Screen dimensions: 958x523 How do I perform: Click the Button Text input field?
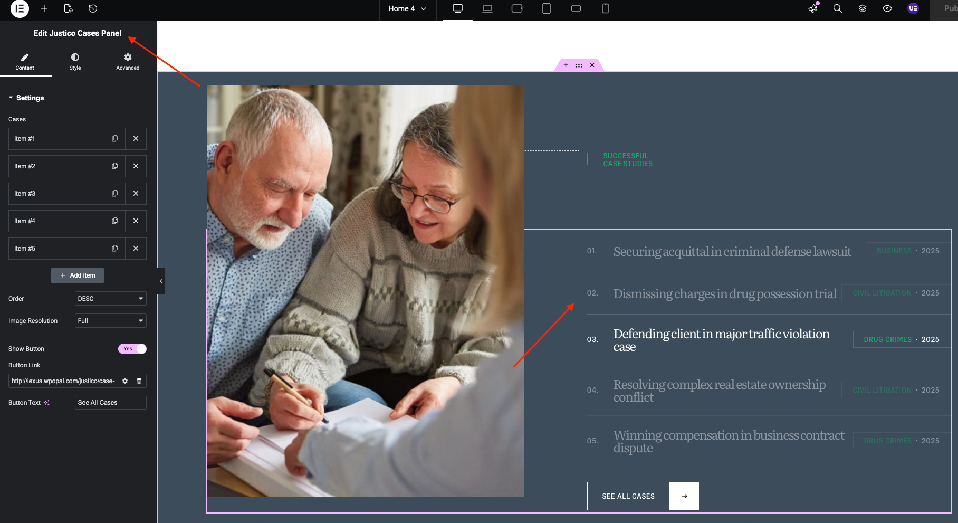click(x=110, y=403)
